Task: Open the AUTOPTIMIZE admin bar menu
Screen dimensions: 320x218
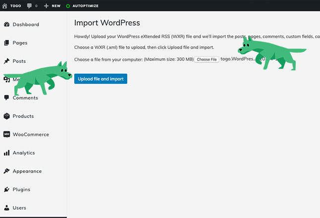Action: (85, 6)
